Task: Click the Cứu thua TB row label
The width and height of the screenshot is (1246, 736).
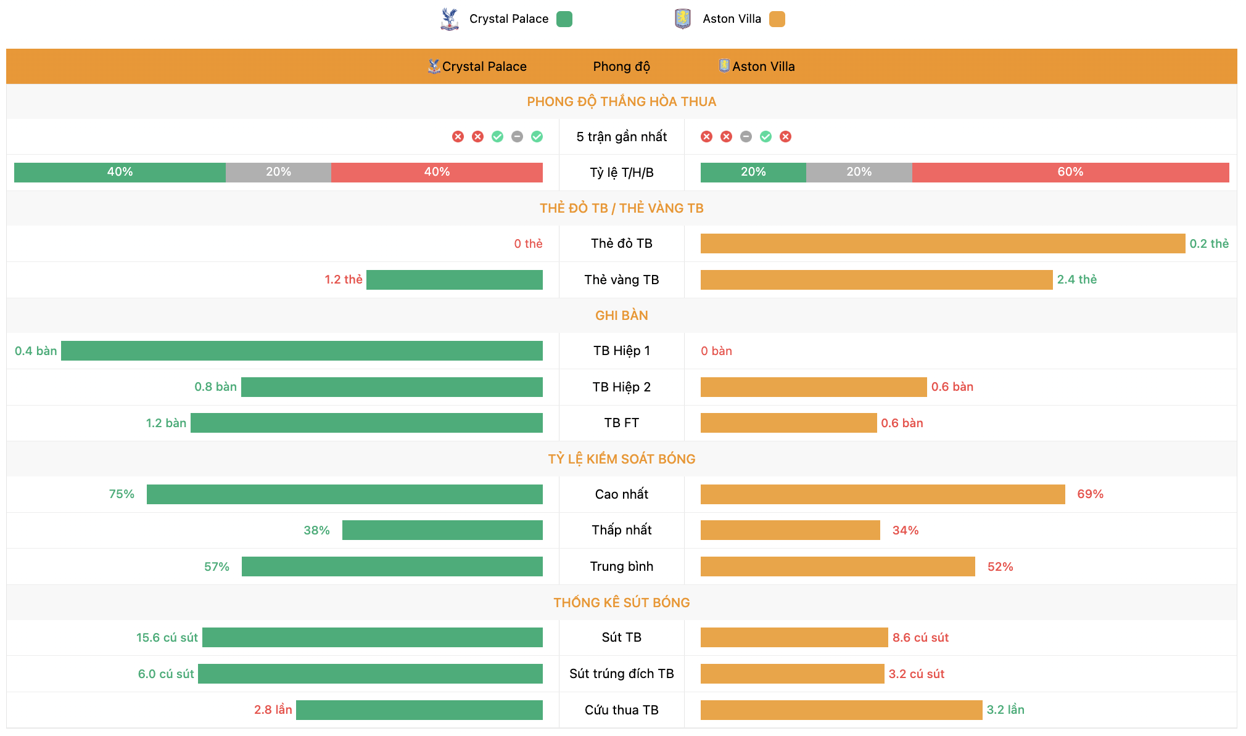Action: (x=622, y=710)
